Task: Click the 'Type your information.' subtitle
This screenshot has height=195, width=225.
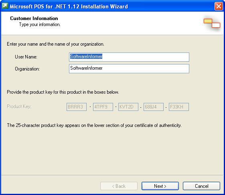Action: [40, 24]
